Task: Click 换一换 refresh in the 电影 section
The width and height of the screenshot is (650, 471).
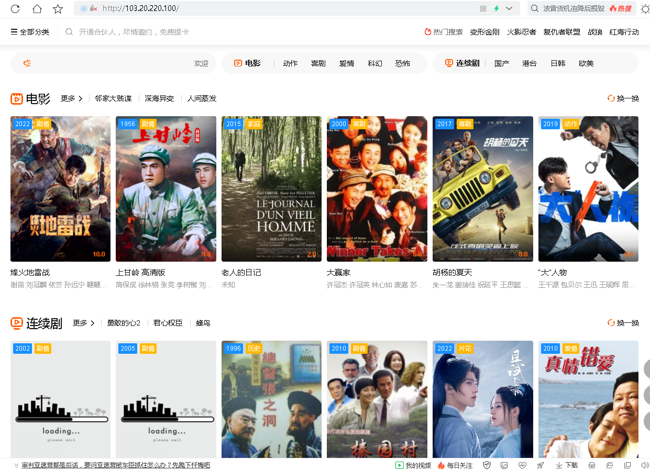Action: [x=623, y=98]
